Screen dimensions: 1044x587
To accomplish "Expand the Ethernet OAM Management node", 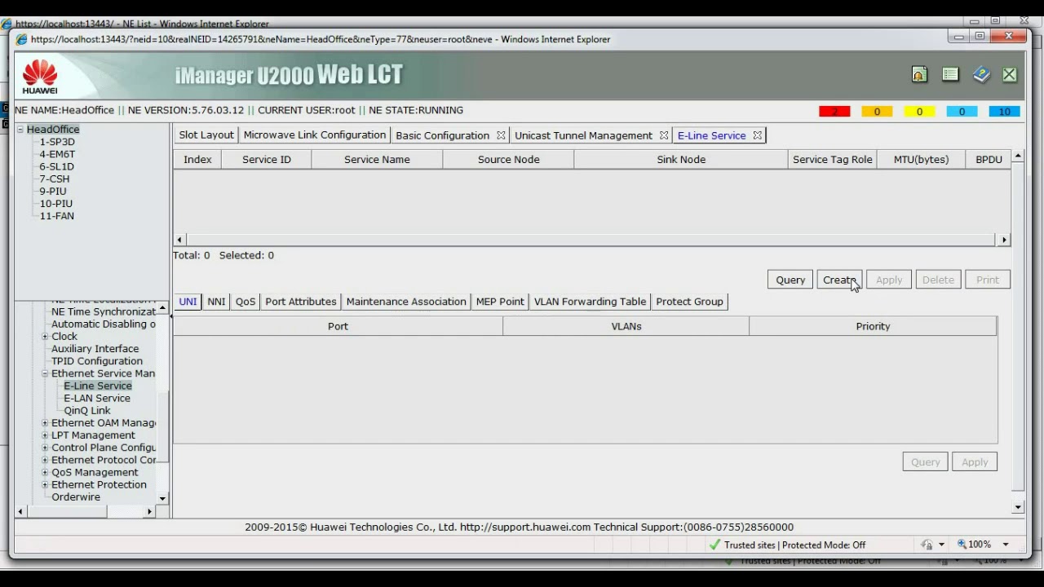I will [45, 423].
